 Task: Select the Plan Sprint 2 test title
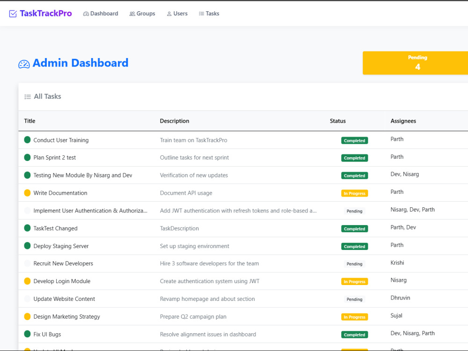pyautogui.click(x=55, y=158)
